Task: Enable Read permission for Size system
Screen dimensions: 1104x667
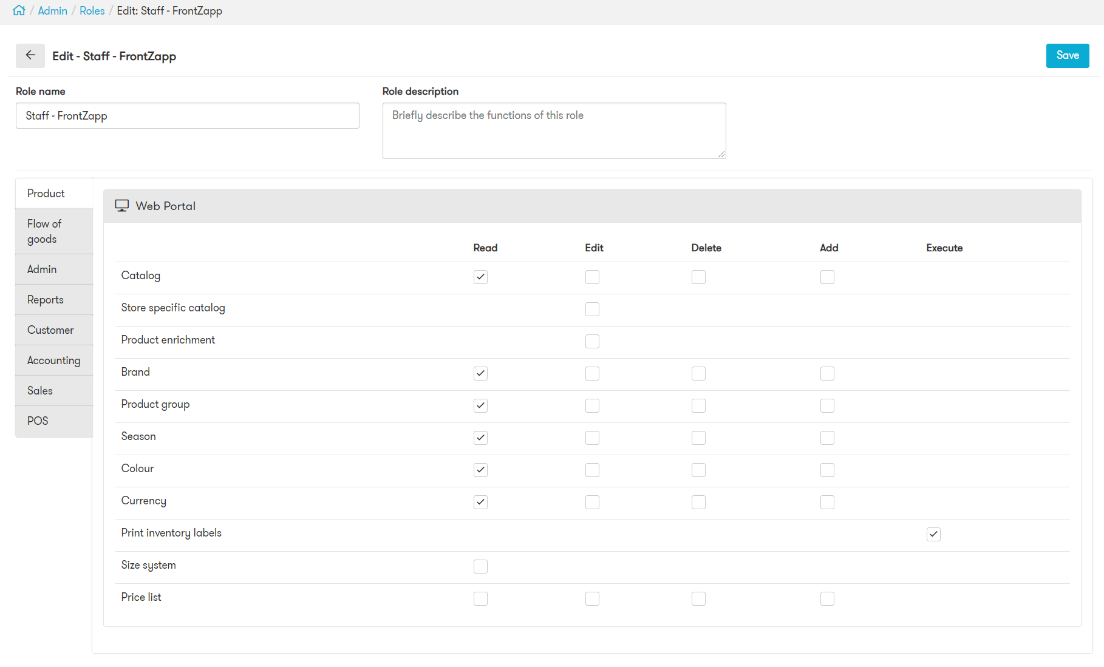Action: (480, 566)
